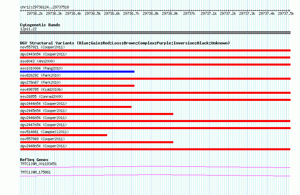The width and height of the screenshot is (300, 195).
Task: Click the 29736.2k ruler tick label
Action: click(x=35, y=13)
